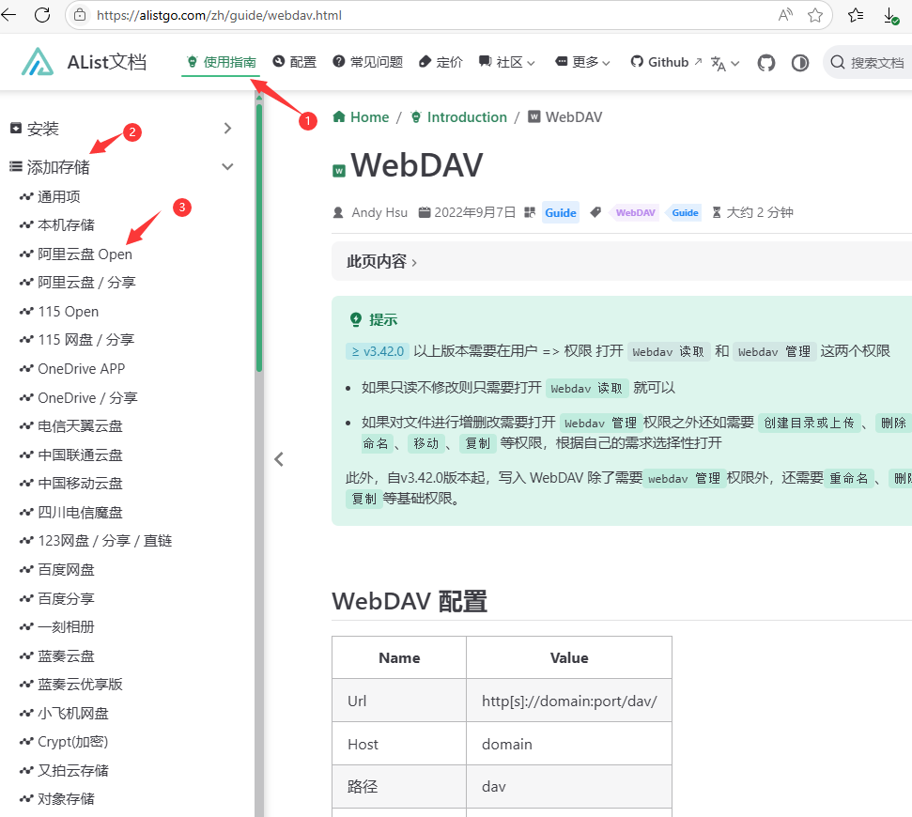Click the browser back arrow
Image resolution: width=912 pixels, height=817 pixels.
click(8, 15)
